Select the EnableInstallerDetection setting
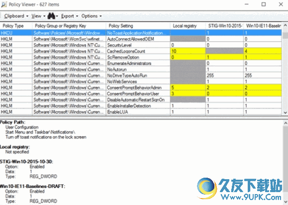Screen dimensions: 288x205 pyautogui.click(x=129, y=106)
